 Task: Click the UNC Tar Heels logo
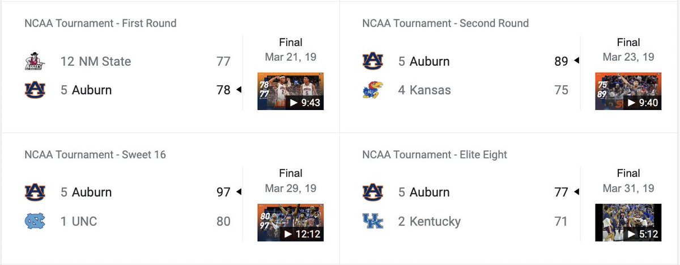pos(35,221)
